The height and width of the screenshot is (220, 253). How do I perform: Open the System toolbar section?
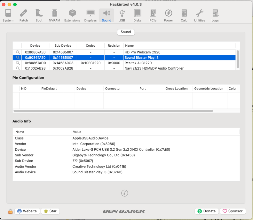(8, 15)
